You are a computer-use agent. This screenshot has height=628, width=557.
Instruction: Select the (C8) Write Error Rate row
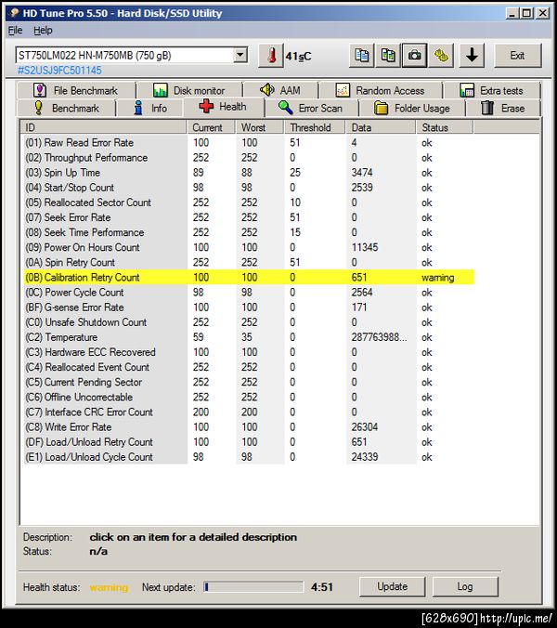249,427
